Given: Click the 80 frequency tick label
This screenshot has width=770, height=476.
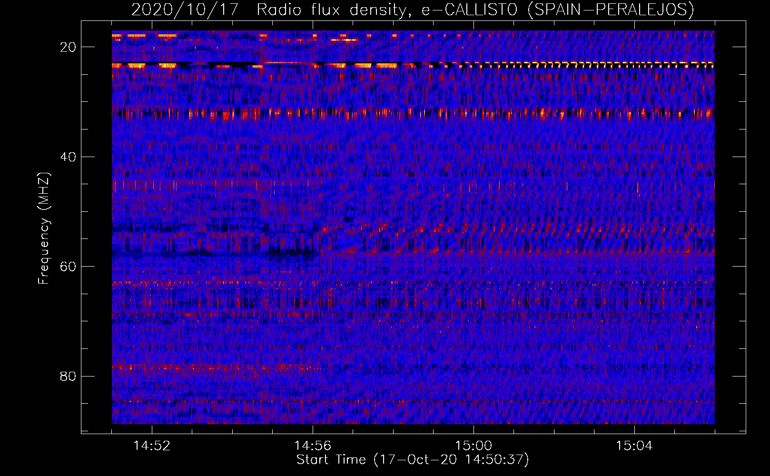Looking at the screenshot, I should click(69, 376).
